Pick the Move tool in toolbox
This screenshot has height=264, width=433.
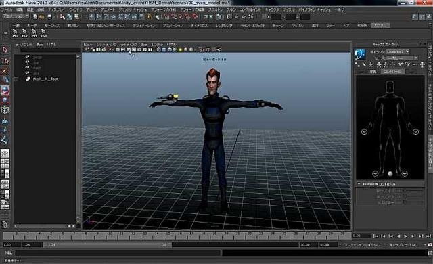click(5, 81)
